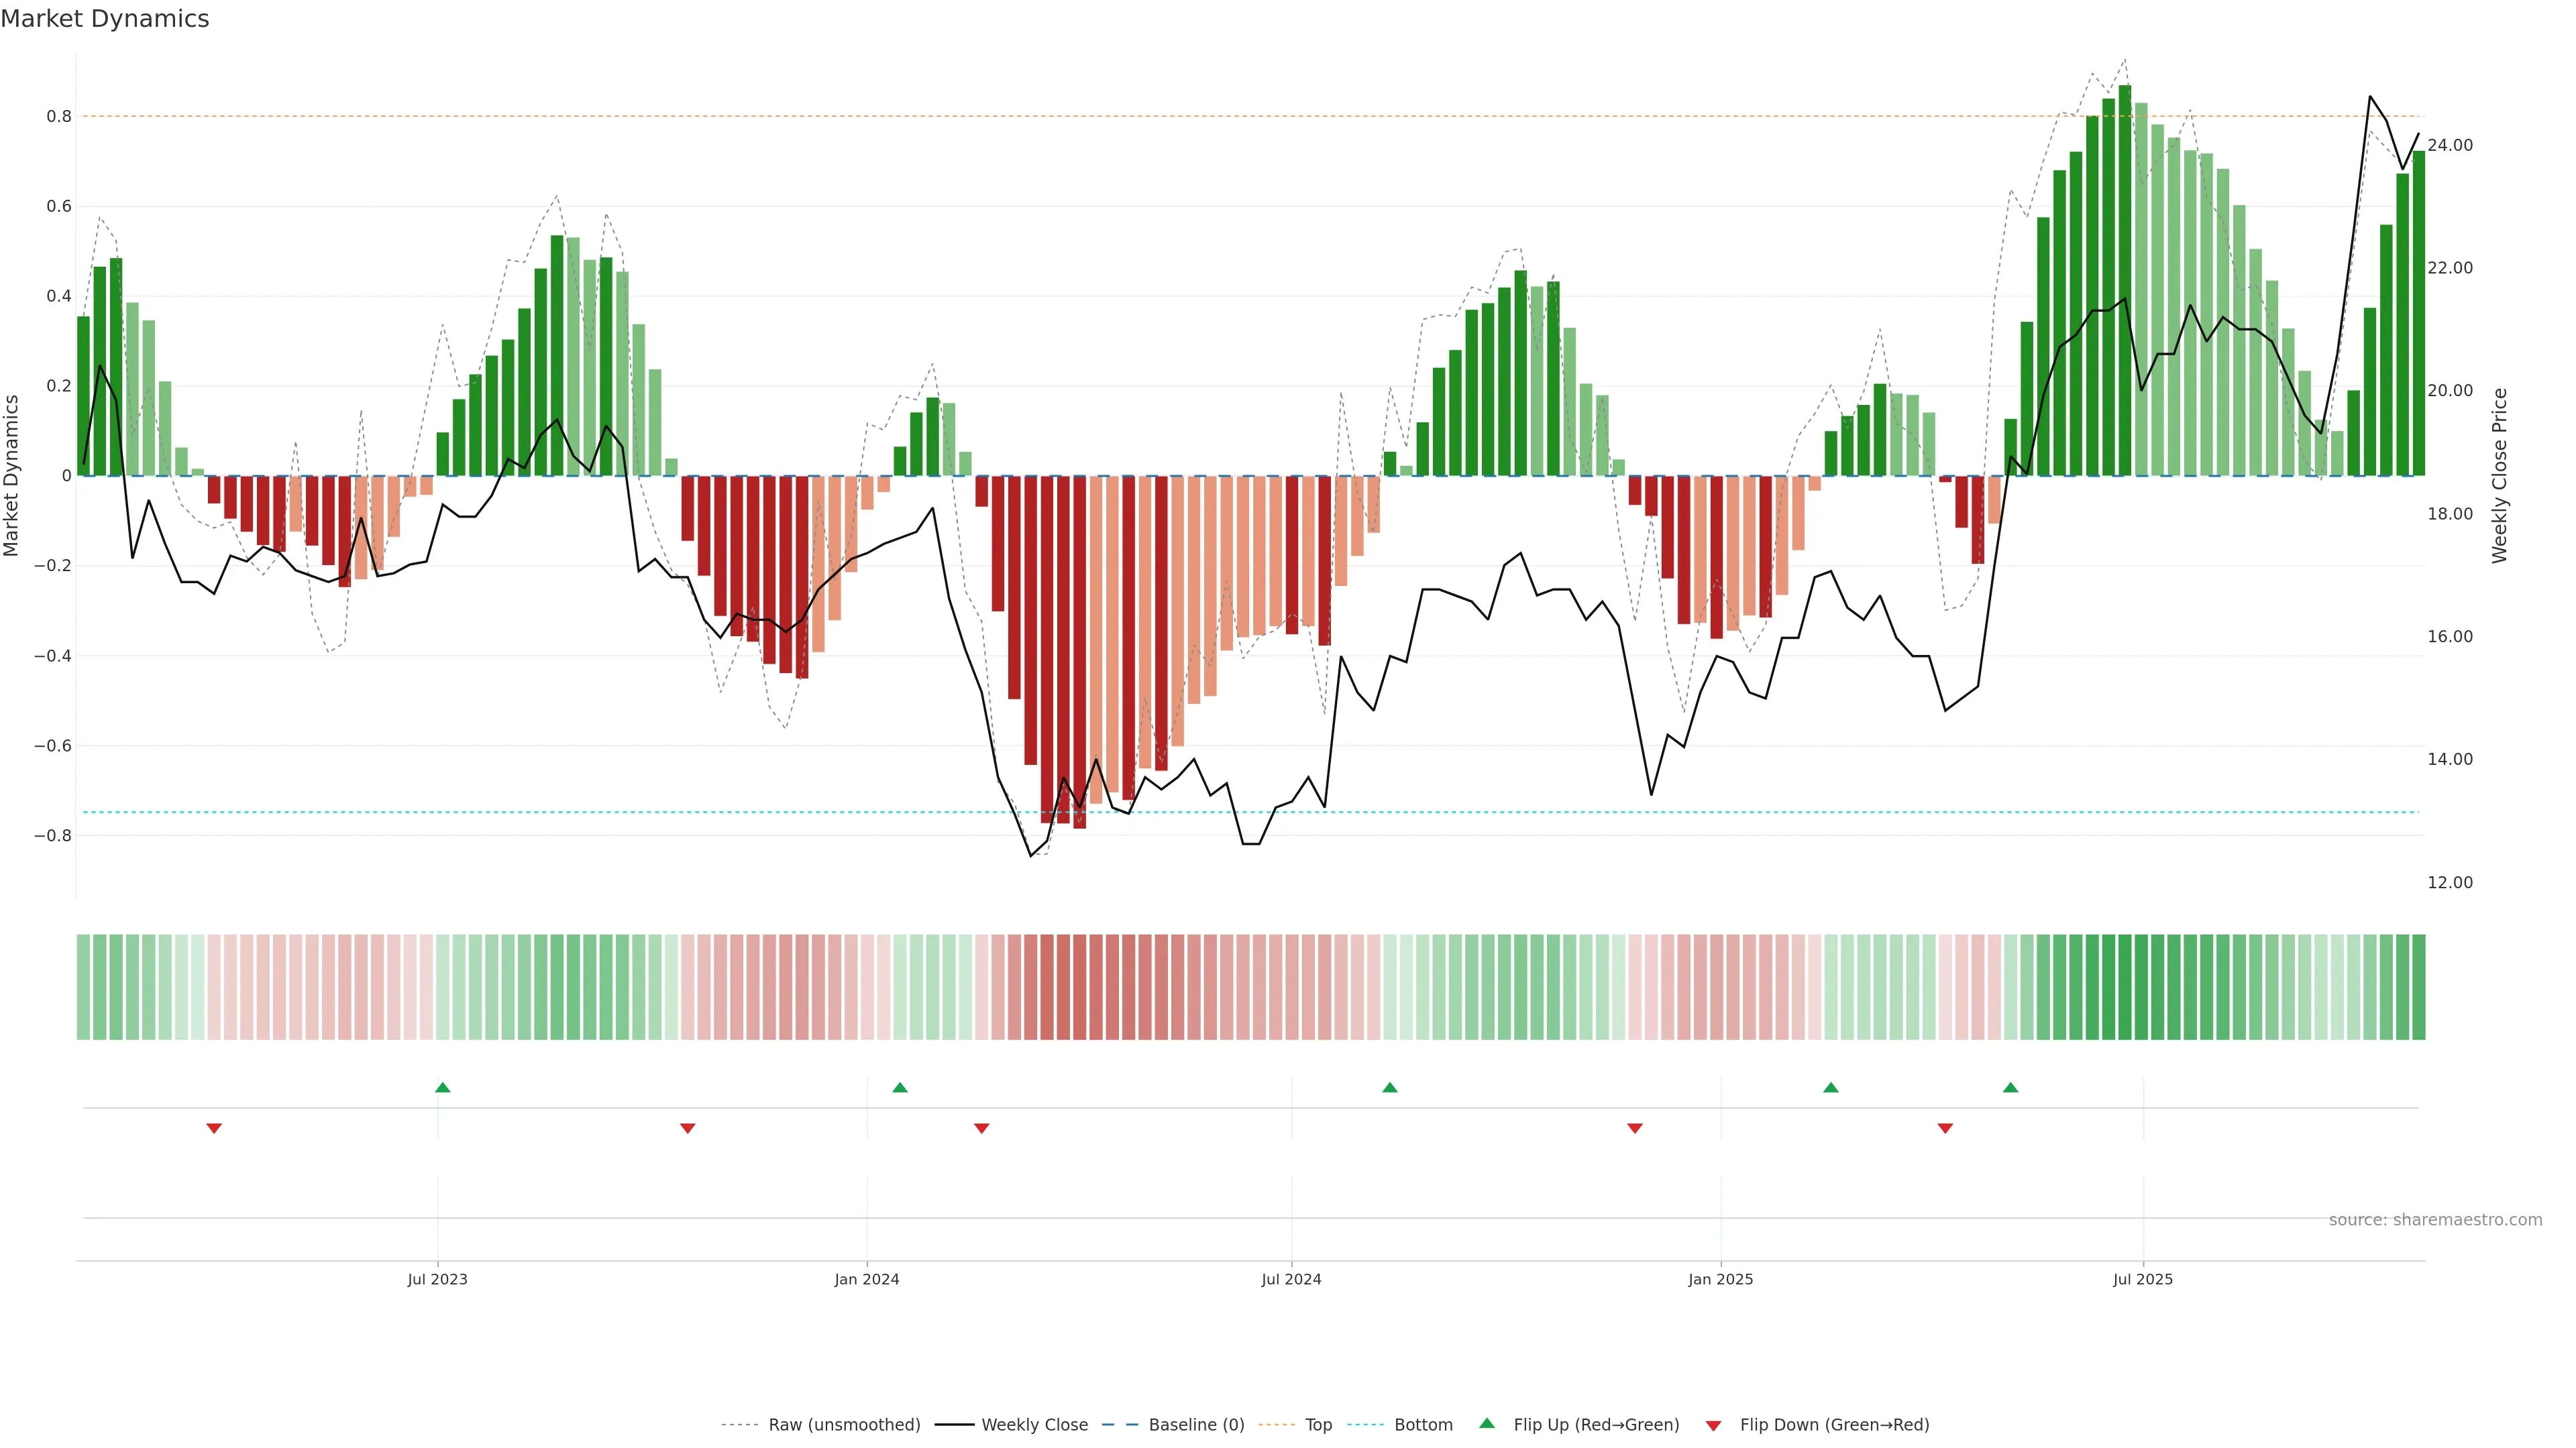Hide the Top threshold legend entry

coord(1318,1425)
